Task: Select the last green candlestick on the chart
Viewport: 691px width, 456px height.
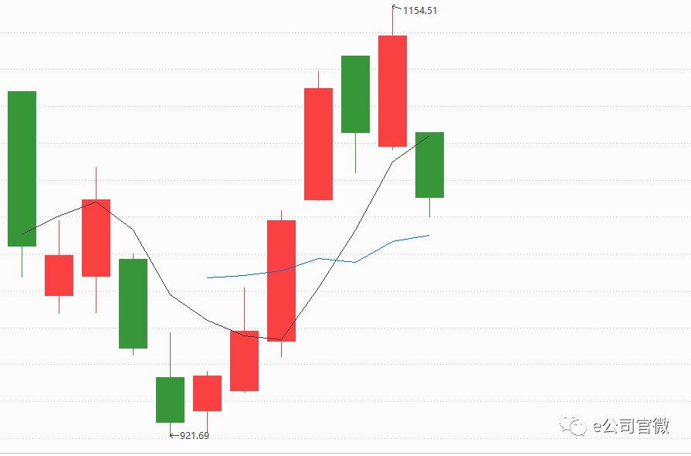Action: 429,165
